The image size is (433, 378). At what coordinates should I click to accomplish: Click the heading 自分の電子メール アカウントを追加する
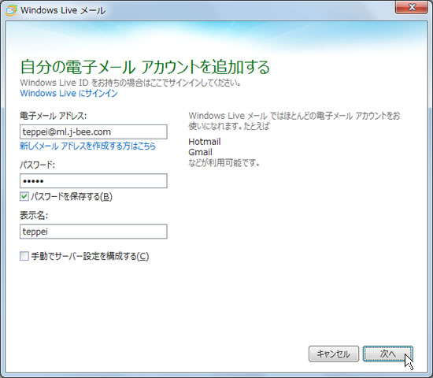tap(145, 67)
